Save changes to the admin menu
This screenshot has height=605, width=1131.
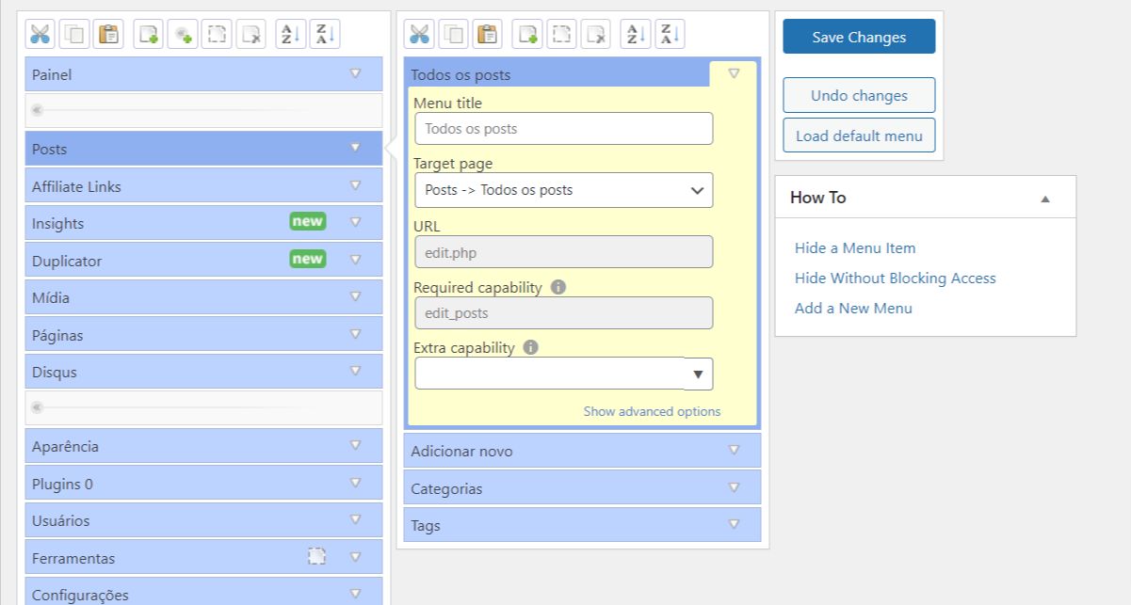pyautogui.click(x=858, y=36)
